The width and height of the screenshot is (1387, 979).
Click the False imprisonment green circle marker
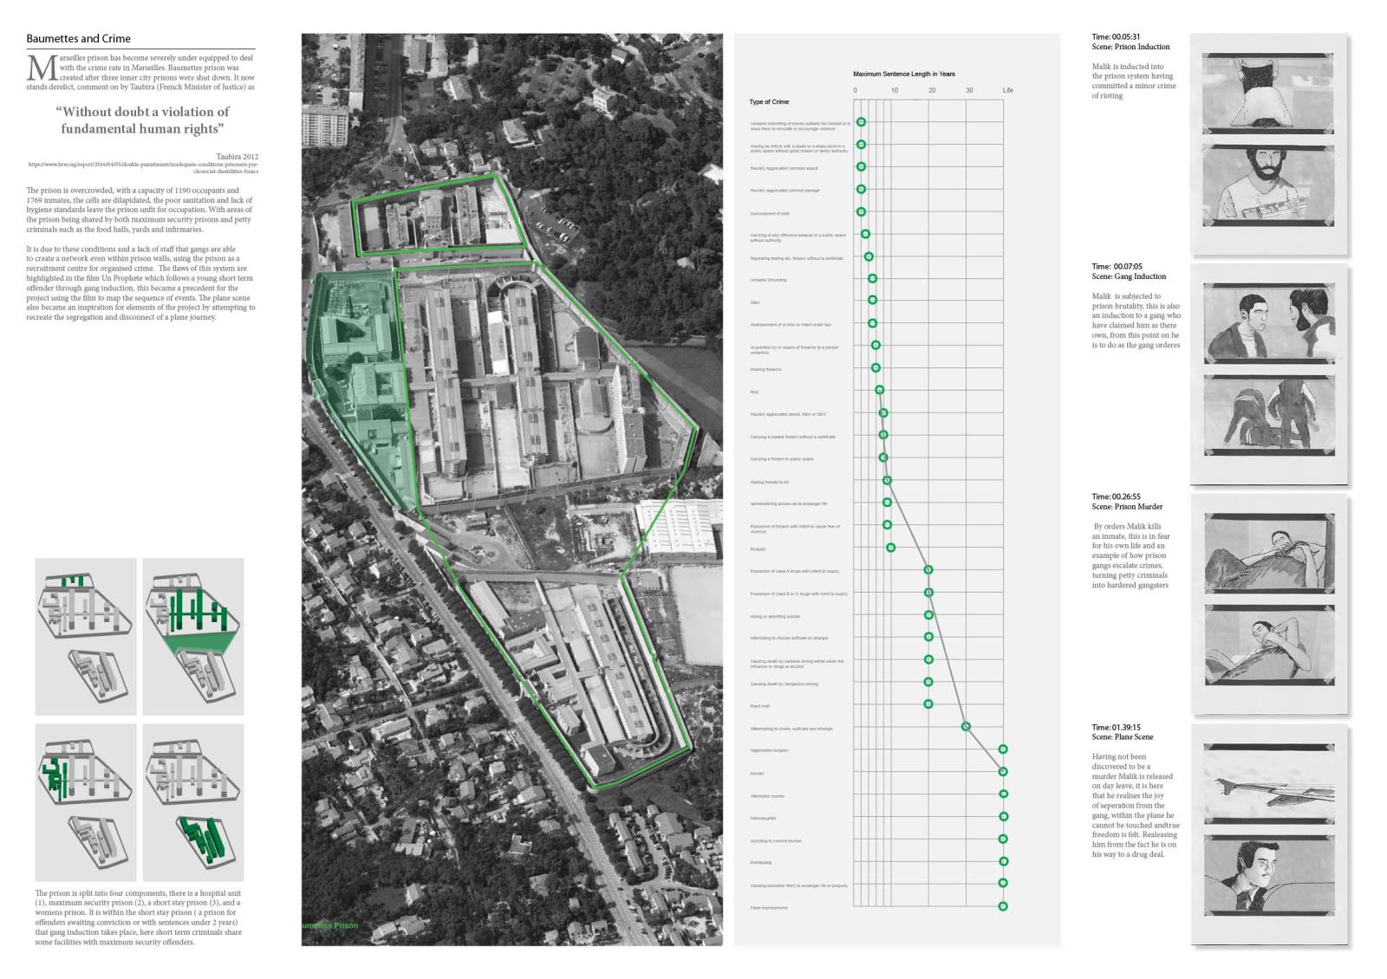click(1003, 906)
